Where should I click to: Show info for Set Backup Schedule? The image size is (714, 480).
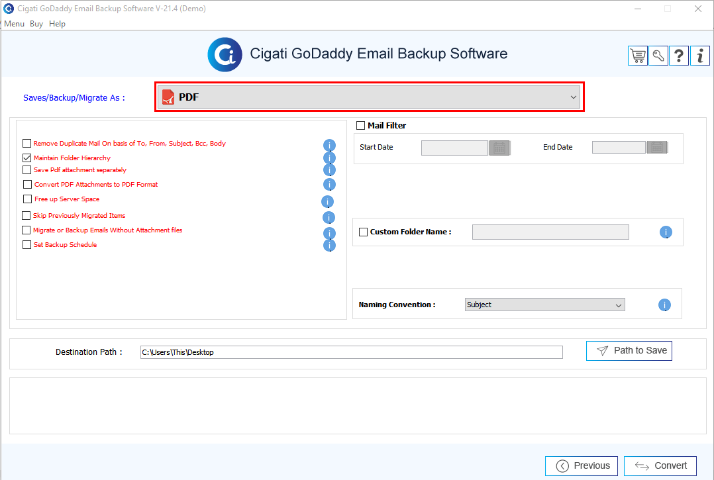(329, 245)
